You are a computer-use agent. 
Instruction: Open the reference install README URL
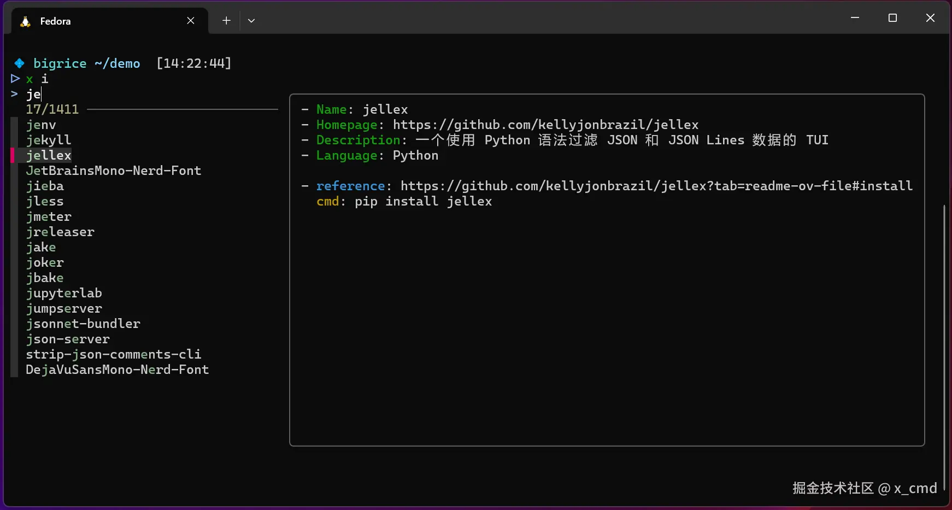point(656,186)
